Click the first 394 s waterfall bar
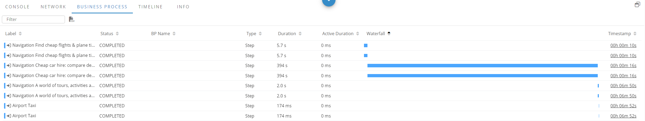Image resolution: width=645 pixels, height=121 pixels. click(x=482, y=65)
